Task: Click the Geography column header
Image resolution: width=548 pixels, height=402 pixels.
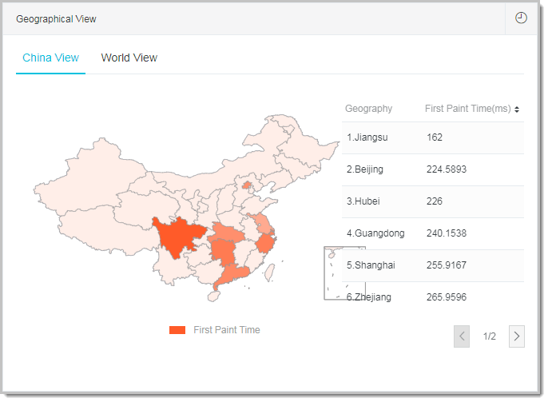Action: click(x=368, y=109)
